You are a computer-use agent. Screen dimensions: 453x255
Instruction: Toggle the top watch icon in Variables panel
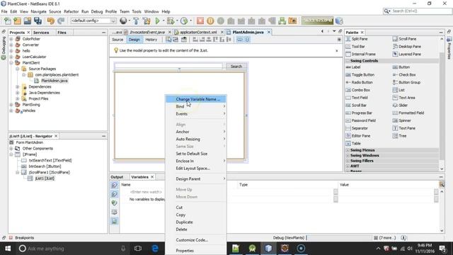(115, 185)
